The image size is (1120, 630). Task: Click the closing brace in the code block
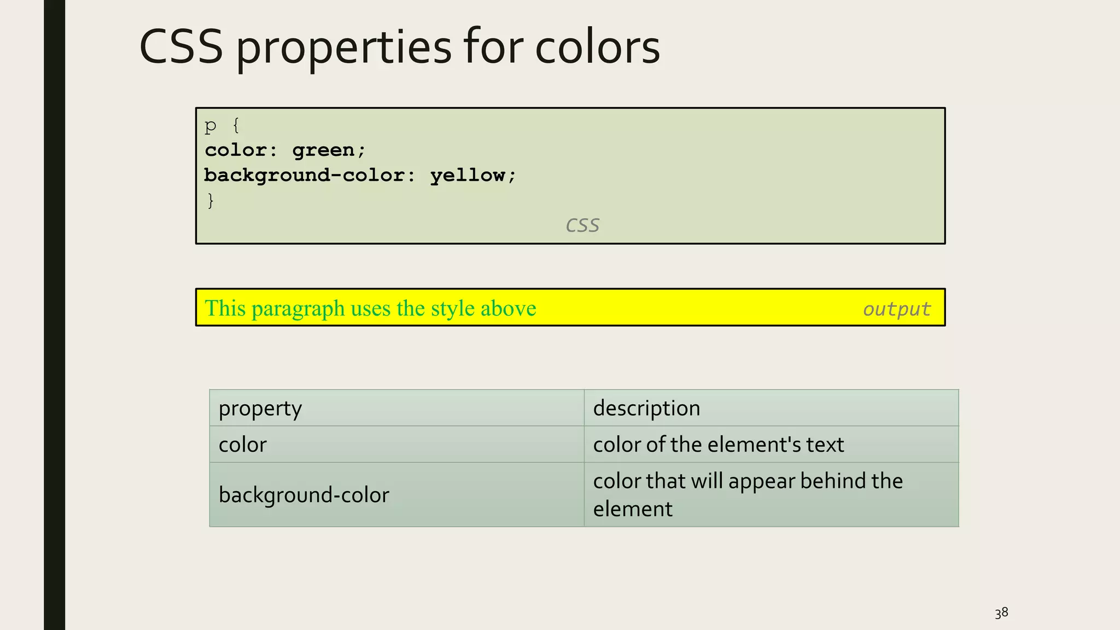point(211,200)
